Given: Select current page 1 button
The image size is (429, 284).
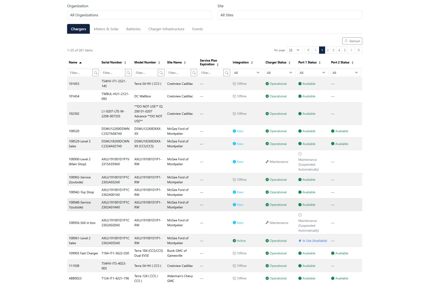Looking at the screenshot, I should [x=322, y=50].
